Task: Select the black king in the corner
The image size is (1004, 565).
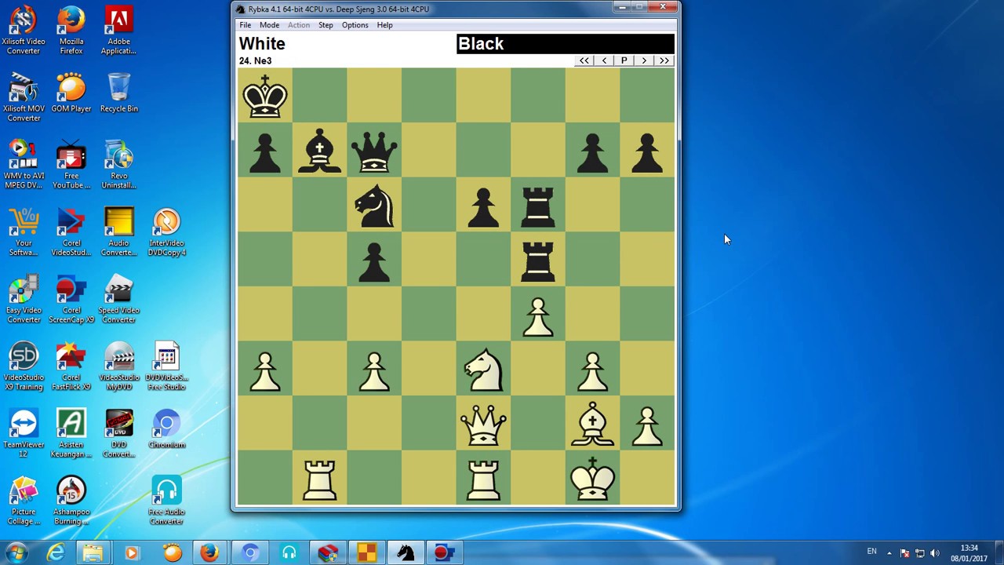Action: pyautogui.click(x=265, y=96)
